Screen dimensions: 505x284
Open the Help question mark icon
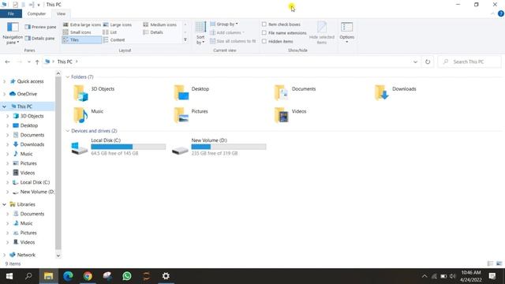[501, 13]
